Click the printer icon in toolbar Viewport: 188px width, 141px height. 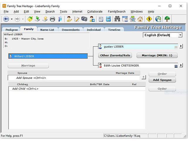click(x=53, y=19)
